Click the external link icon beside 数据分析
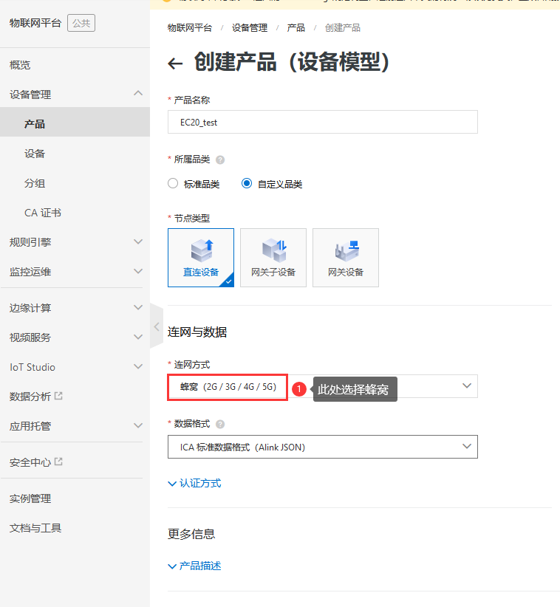This screenshot has width=560, height=607. coord(58,396)
